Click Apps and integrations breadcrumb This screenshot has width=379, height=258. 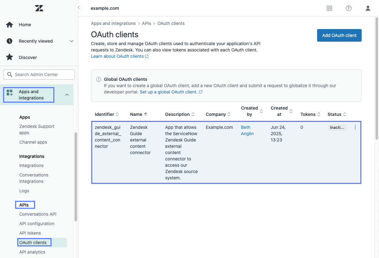tap(113, 23)
